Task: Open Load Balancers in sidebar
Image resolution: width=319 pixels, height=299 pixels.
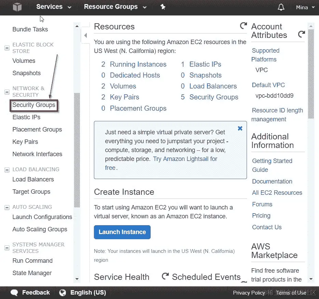Action: (33, 179)
